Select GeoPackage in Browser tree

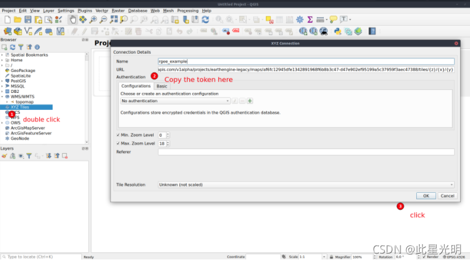pos(23,71)
